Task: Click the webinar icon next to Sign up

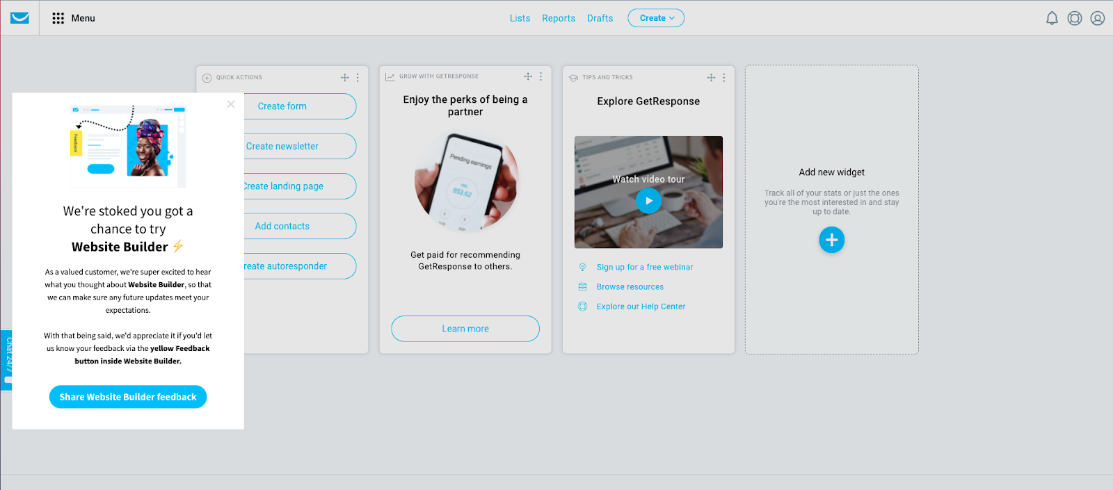Action: click(x=582, y=267)
